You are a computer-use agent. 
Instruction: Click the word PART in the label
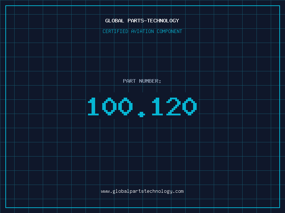tap(129, 81)
